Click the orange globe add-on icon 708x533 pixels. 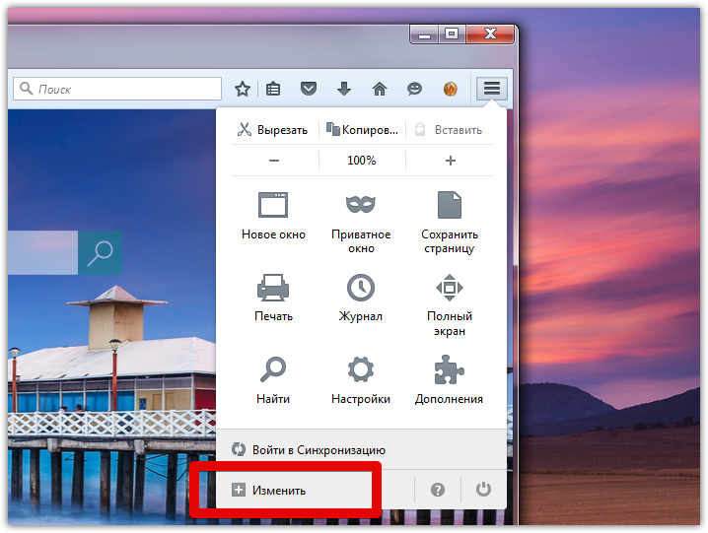(x=451, y=89)
